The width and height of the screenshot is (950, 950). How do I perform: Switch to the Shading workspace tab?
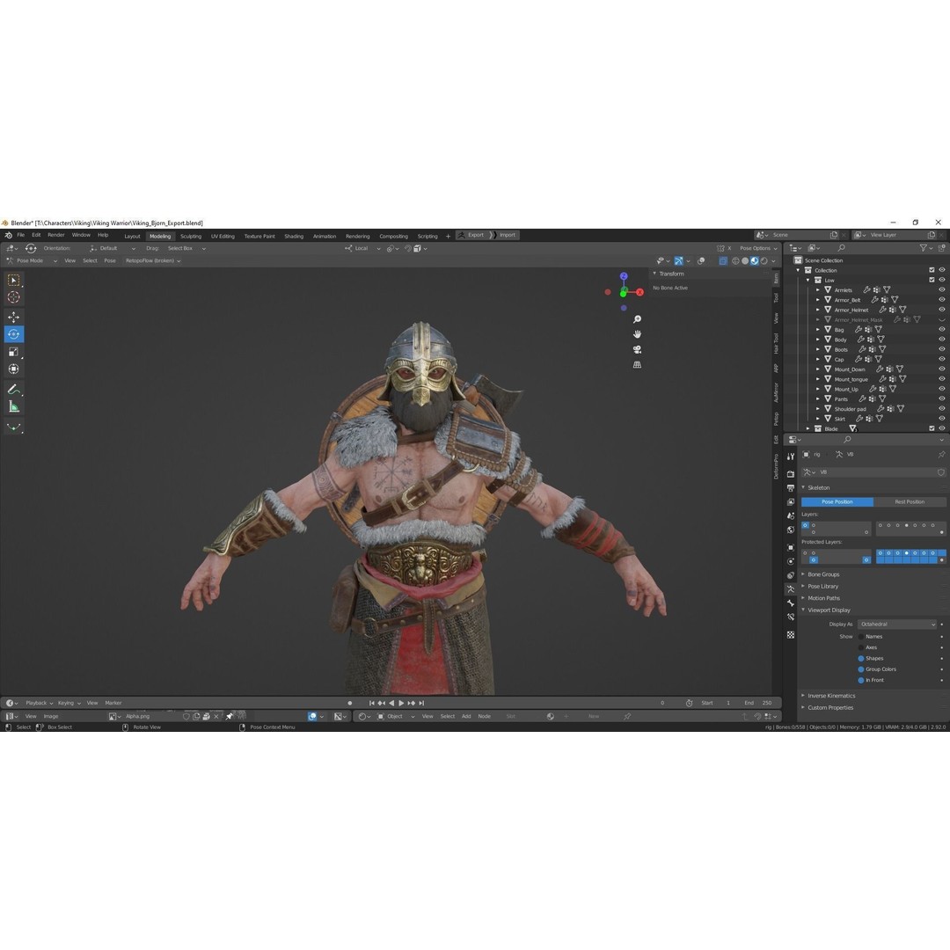click(294, 237)
